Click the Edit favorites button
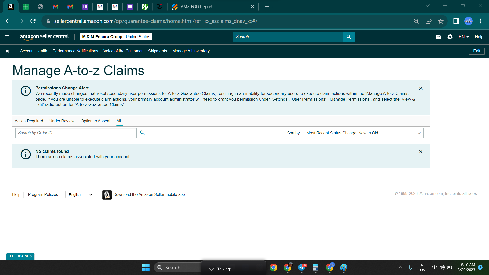489x275 pixels. click(477, 51)
